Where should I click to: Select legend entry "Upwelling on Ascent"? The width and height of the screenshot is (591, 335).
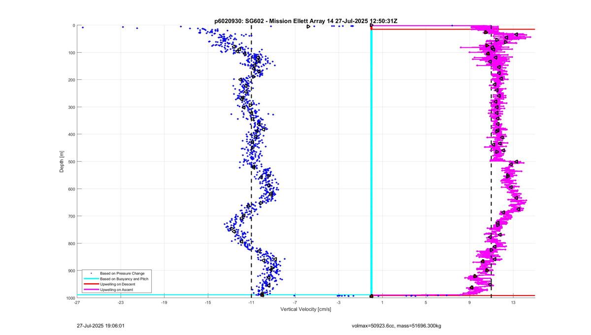pyautogui.click(x=117, y=290)
